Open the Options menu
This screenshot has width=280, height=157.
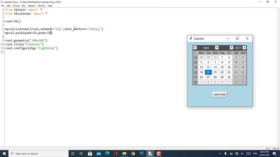(x=31, y=6)
